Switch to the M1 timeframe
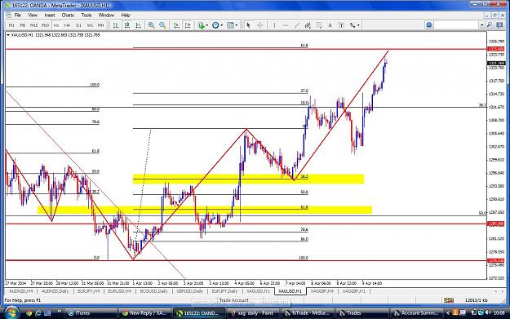 [x=11, y=25]
